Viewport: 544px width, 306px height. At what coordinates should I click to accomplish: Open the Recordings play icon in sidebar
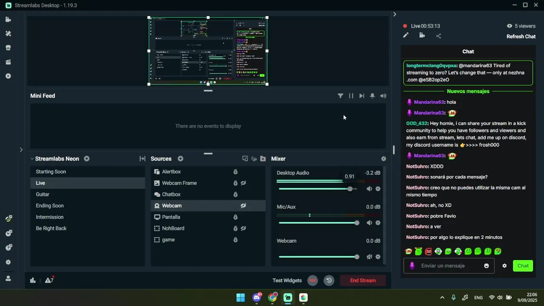click(x=8, y=76)
